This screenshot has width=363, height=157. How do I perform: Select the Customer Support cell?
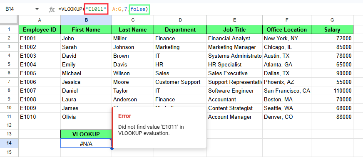coord(180,82)
